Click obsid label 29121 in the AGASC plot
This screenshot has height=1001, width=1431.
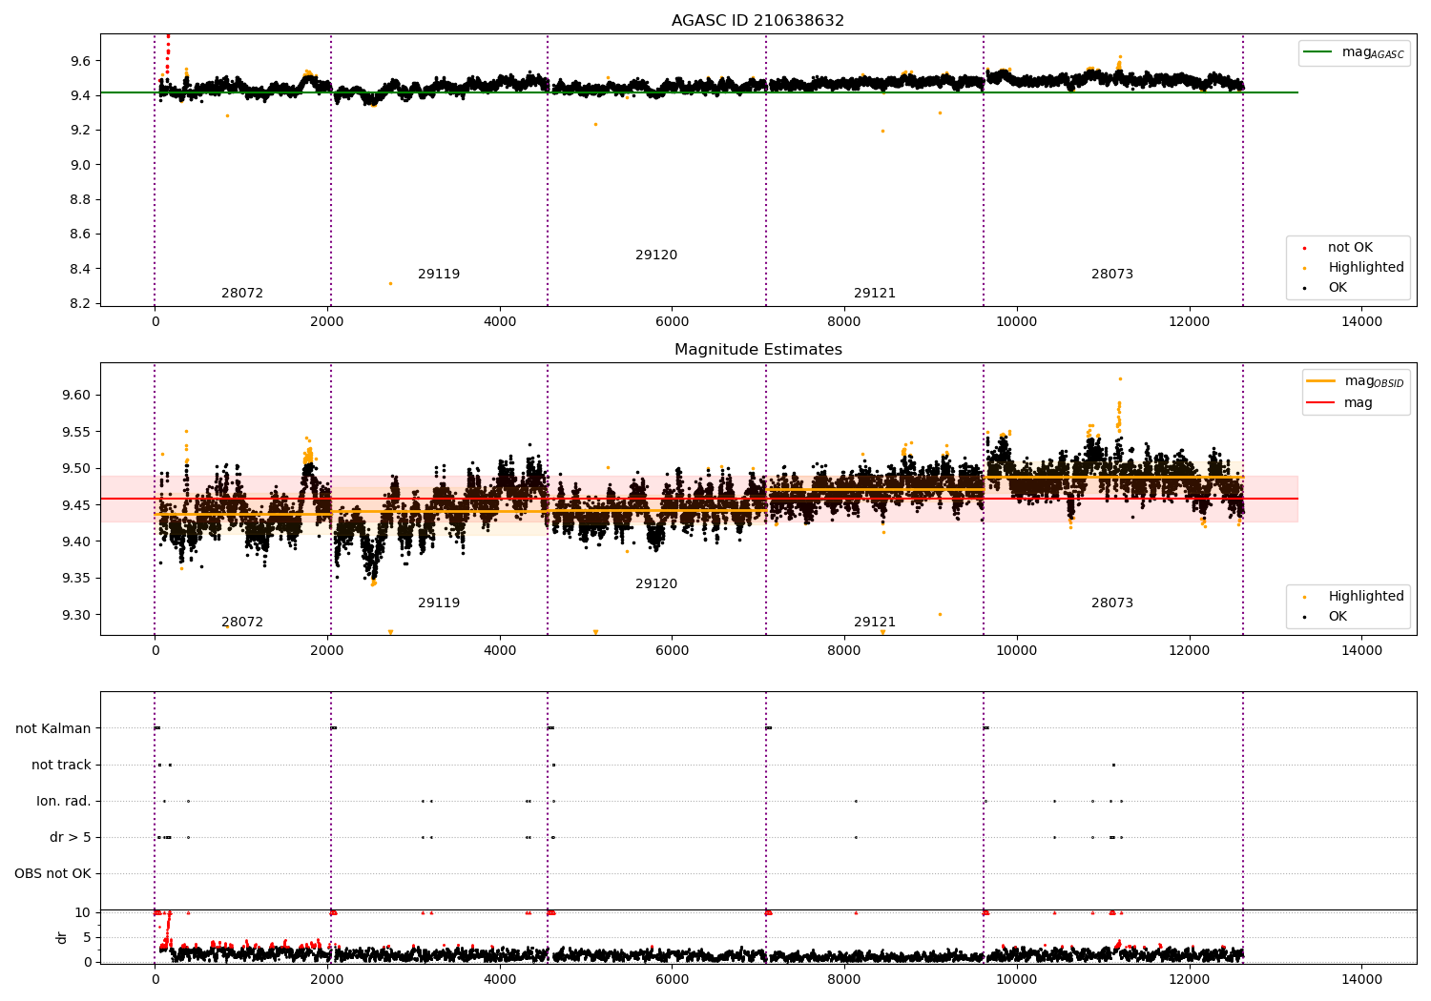tap(875, 293)
